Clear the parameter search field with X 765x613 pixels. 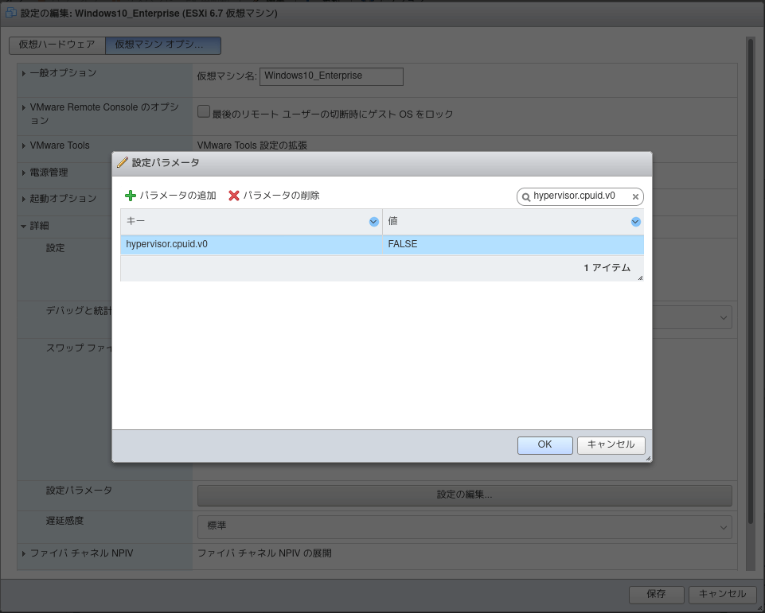click(x=635, y=197)
